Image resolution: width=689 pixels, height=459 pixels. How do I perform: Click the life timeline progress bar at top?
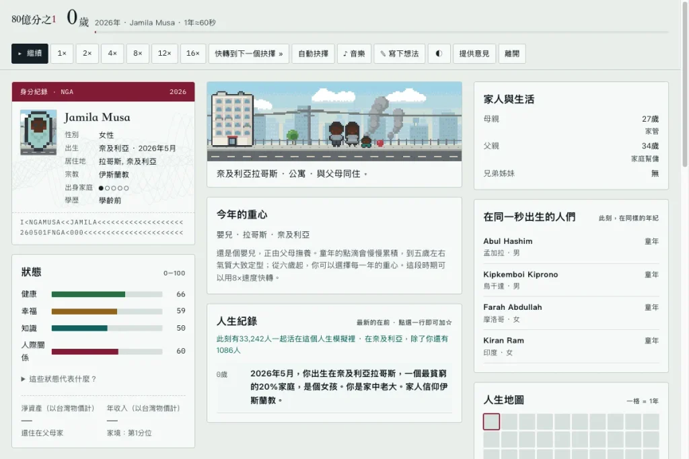pyautogui.click(x=382, y=32)
